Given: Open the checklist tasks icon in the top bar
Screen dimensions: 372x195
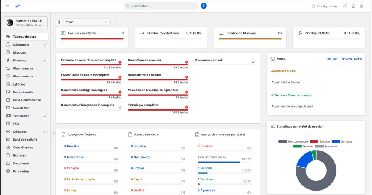Looking at the screenshot, I should point(353,6).
